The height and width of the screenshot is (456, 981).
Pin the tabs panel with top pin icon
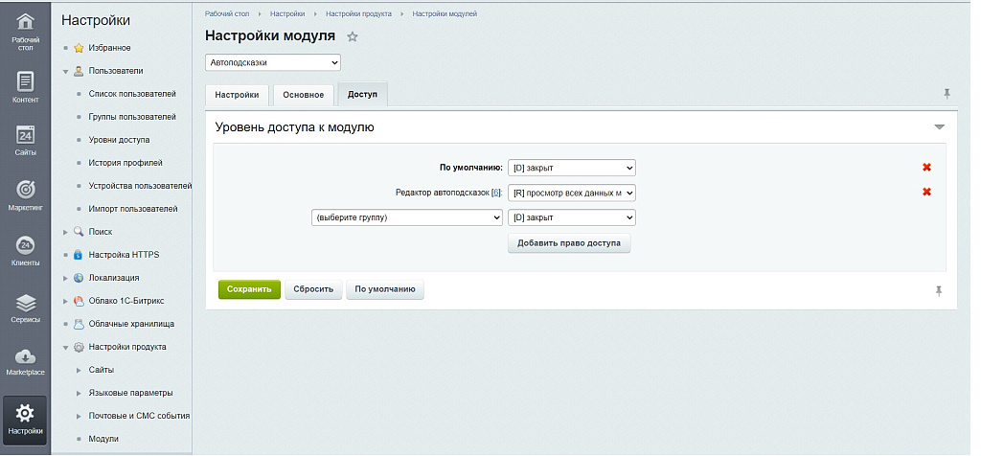pyautogui.click(x=947, y=94)
